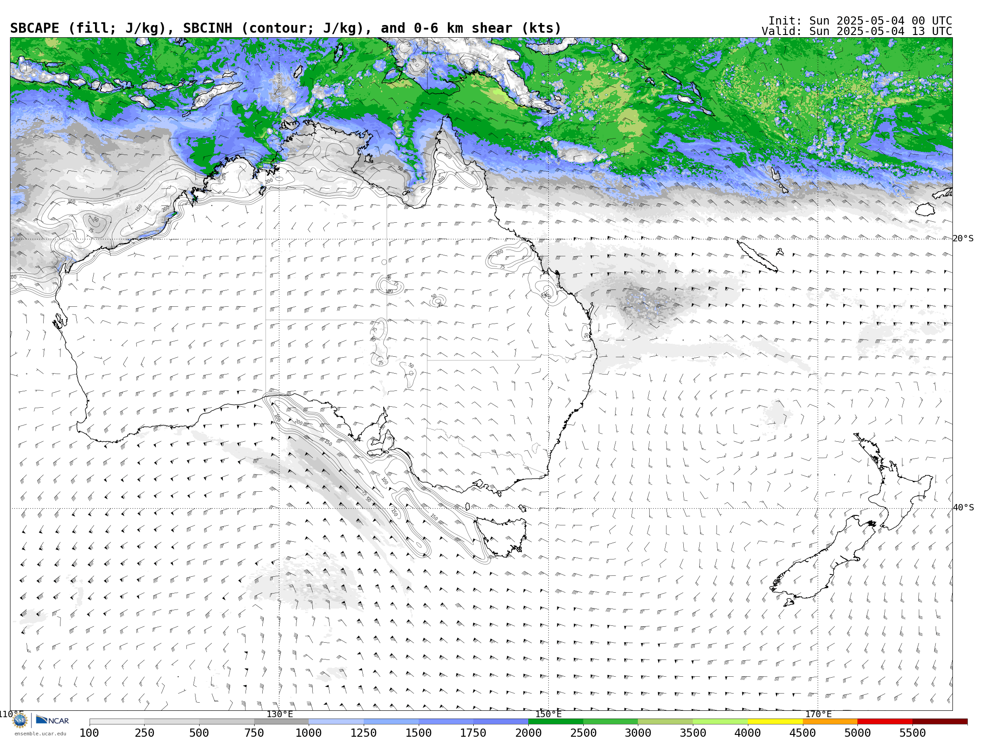Click the NCAR logo
Viewport: 982px width, 739px height.
coord(52,720)
